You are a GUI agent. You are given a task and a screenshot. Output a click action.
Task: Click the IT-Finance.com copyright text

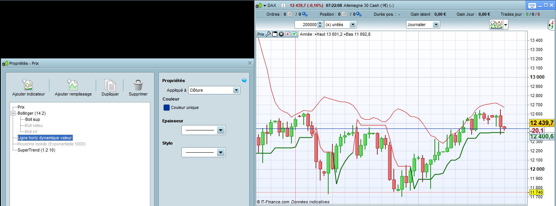[x=273, y=202]
